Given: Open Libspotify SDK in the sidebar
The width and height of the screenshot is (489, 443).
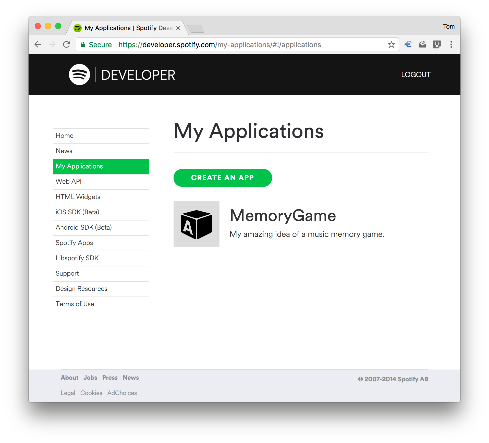Looking at the screenshot, I should point(101,258).
